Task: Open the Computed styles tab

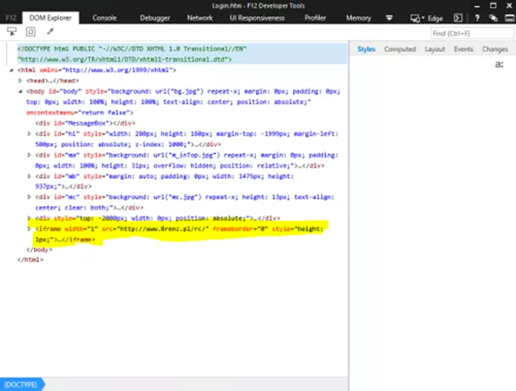Action: [x=400, y=49]
